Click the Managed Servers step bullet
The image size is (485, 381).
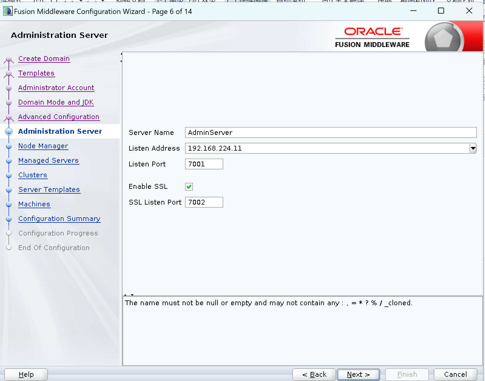coord(9,161)
